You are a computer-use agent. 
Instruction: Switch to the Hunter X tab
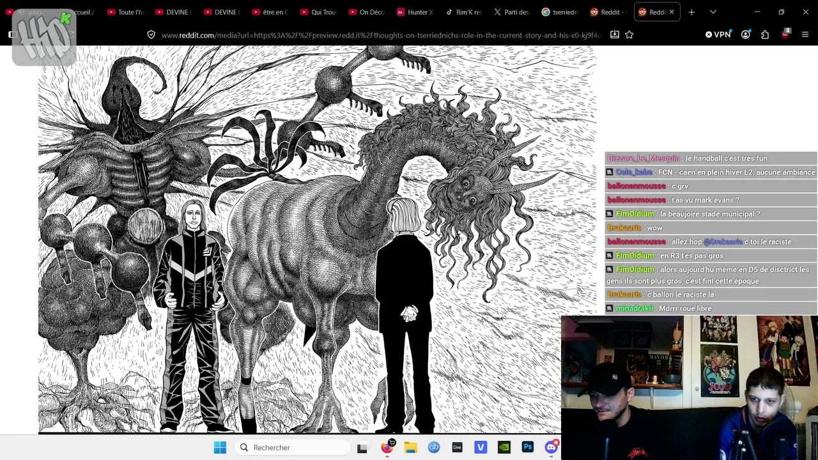pos(415,12)
